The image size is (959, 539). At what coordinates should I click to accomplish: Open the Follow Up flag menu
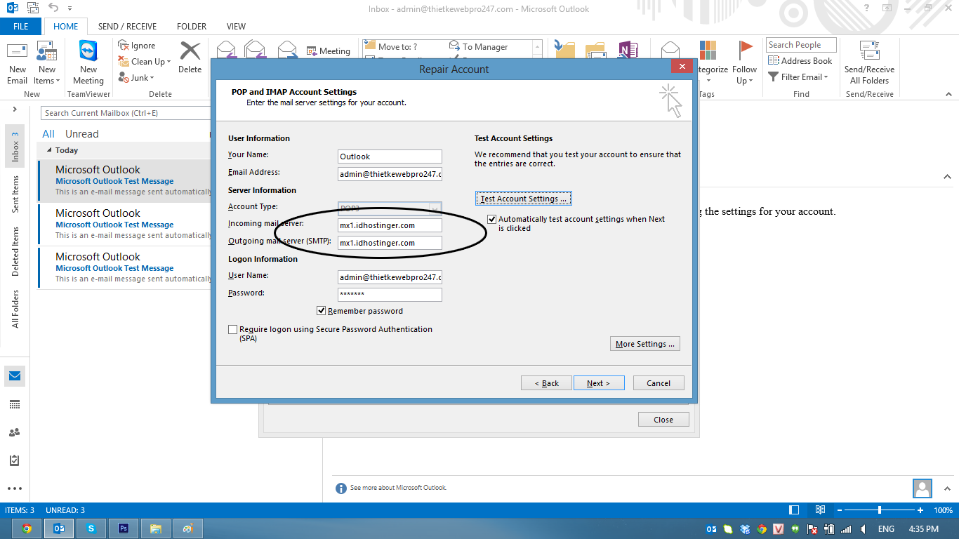tap(744, 63)
